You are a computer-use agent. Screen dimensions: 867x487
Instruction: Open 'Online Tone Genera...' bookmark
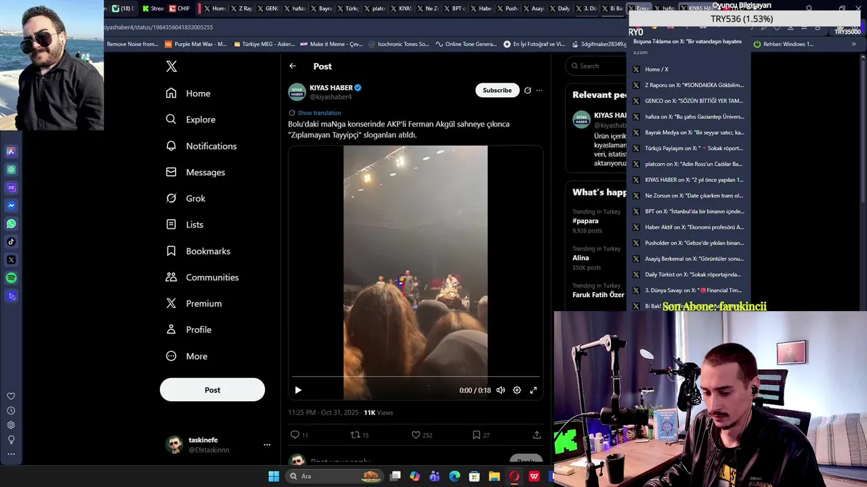(466, 44)
